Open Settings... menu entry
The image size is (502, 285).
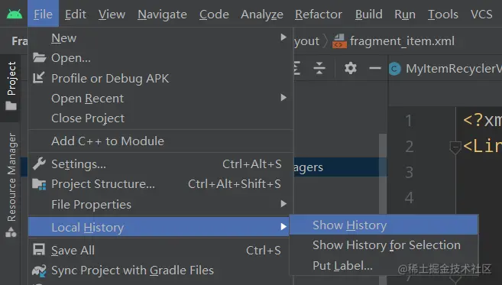click(x=160, y=164)
